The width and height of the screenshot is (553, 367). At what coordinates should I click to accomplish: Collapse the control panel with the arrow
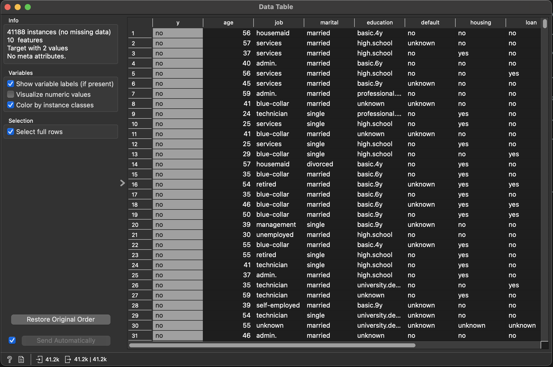click(x=122, y=183)
